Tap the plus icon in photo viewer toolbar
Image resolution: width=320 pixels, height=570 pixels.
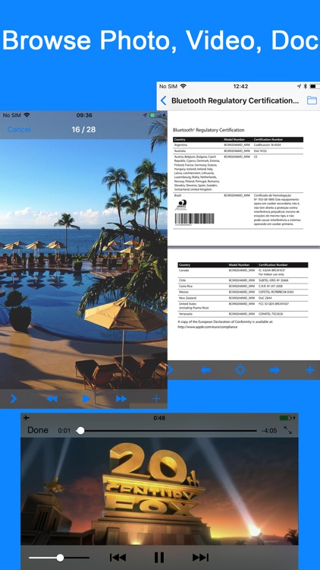(x=156, y=399)
